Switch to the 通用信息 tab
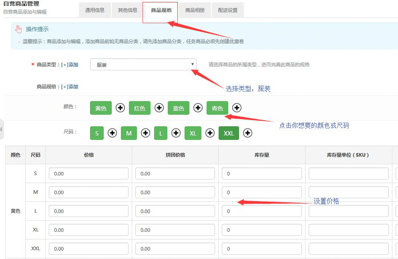398x259 pixels. pos(94,10)
